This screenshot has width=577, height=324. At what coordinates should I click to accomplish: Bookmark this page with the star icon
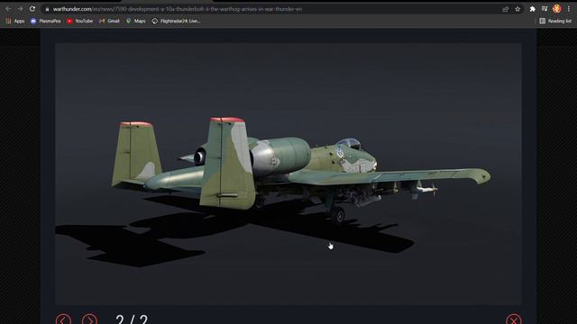coord(517,9)
